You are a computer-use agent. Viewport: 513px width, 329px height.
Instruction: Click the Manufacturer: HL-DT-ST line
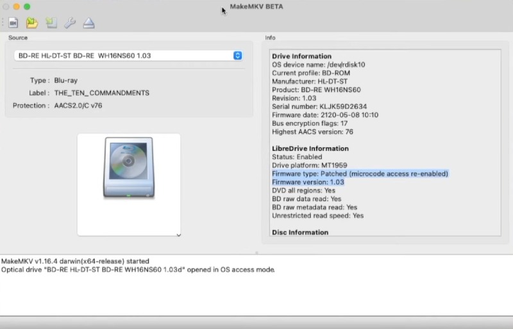coord(310,81)
